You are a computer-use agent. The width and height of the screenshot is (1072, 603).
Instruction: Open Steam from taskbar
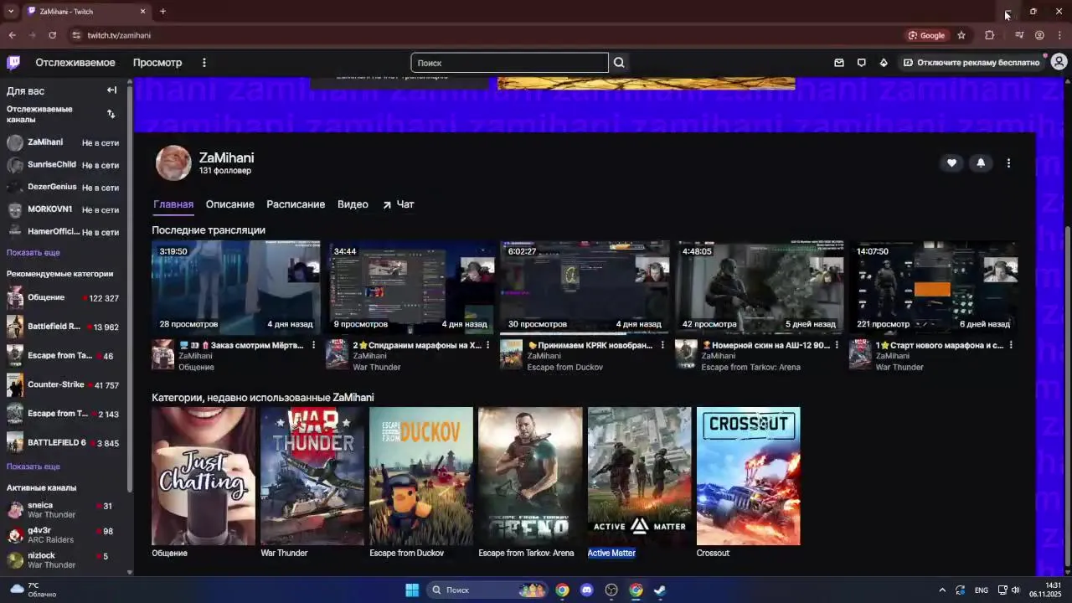660,590
